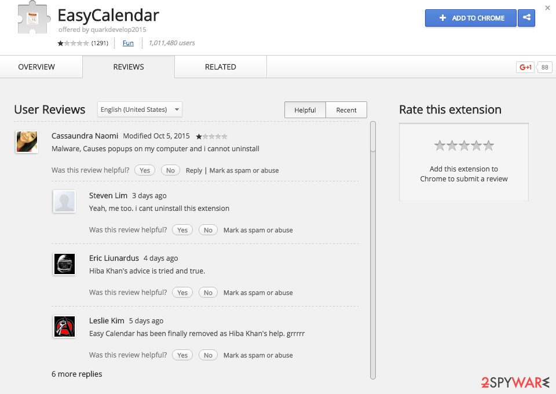This screenshot has height=394, width=556.
Task: Click the 88 count bubble next to G+1
Action: click(544, 67)
